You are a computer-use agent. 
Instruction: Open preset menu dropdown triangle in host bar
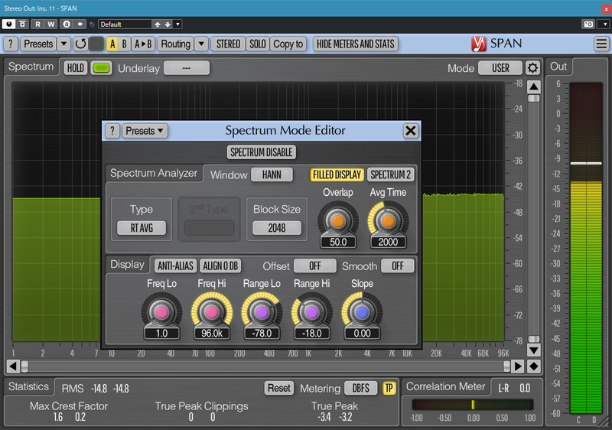(177, 24)
